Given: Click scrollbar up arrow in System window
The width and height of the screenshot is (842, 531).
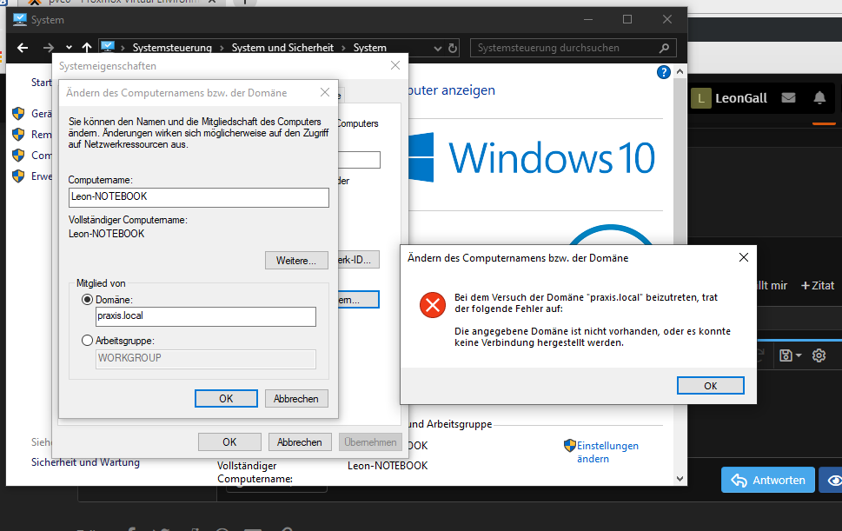Looking at the screenshot, I should [680, 71].
